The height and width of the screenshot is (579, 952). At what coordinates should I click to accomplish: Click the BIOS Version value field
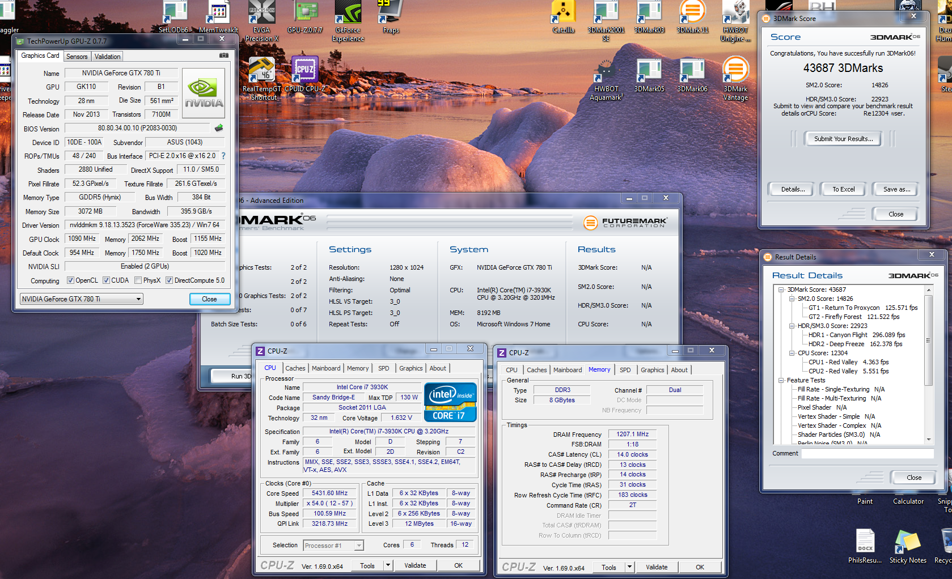coord(137,128)
